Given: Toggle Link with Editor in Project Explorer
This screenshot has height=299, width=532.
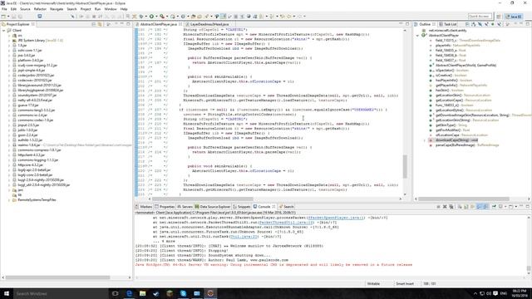Looking at the screenshot, I should coord(100,24).
